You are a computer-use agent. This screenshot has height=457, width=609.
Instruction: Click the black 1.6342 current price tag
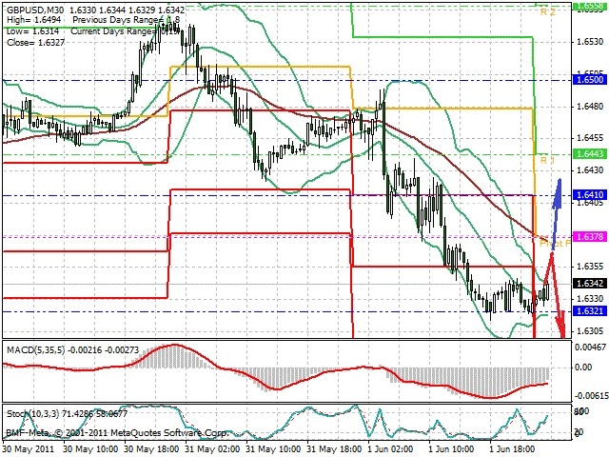coord(590,284)
